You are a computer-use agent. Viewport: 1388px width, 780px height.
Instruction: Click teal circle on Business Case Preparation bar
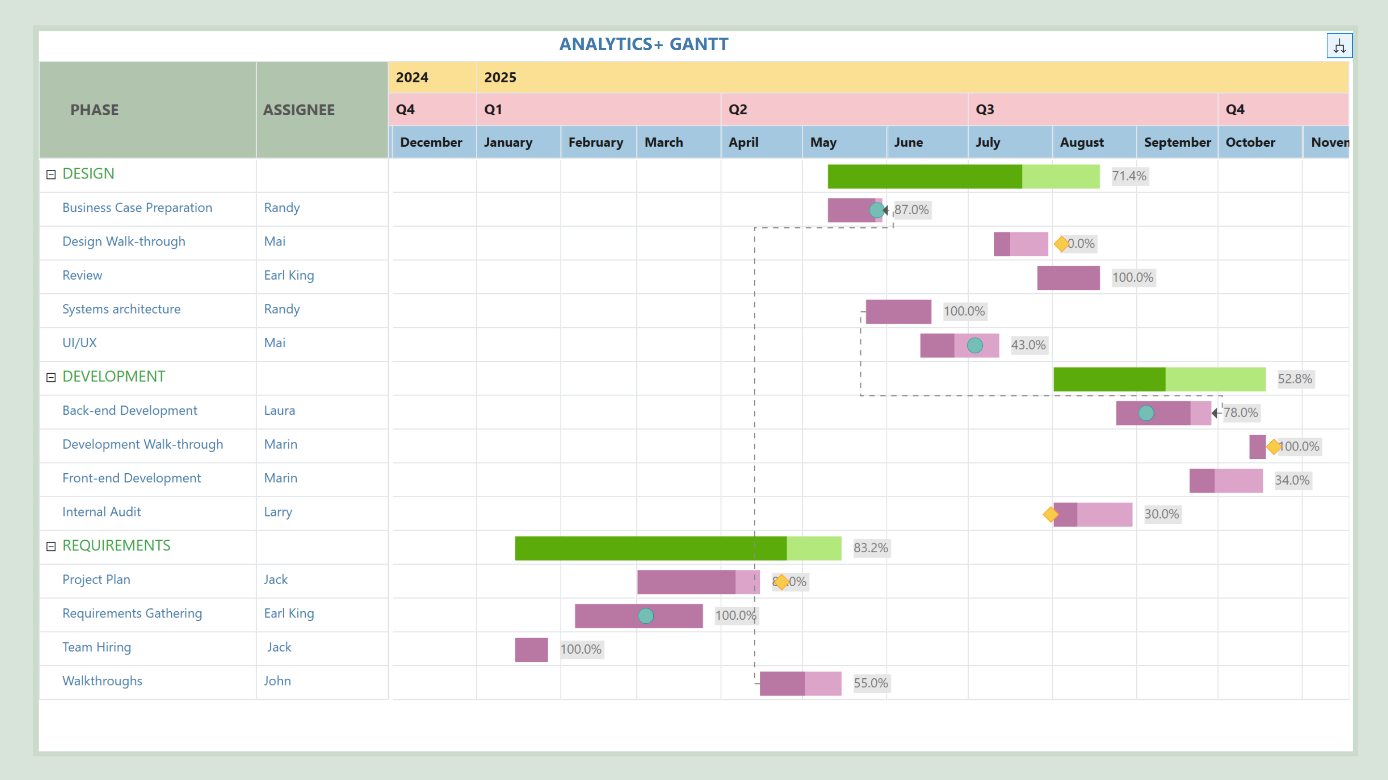pos(877,210)
